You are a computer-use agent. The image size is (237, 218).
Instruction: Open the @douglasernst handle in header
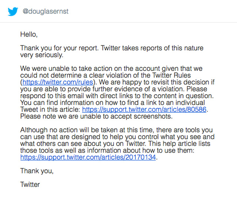[x=45, y=11]
